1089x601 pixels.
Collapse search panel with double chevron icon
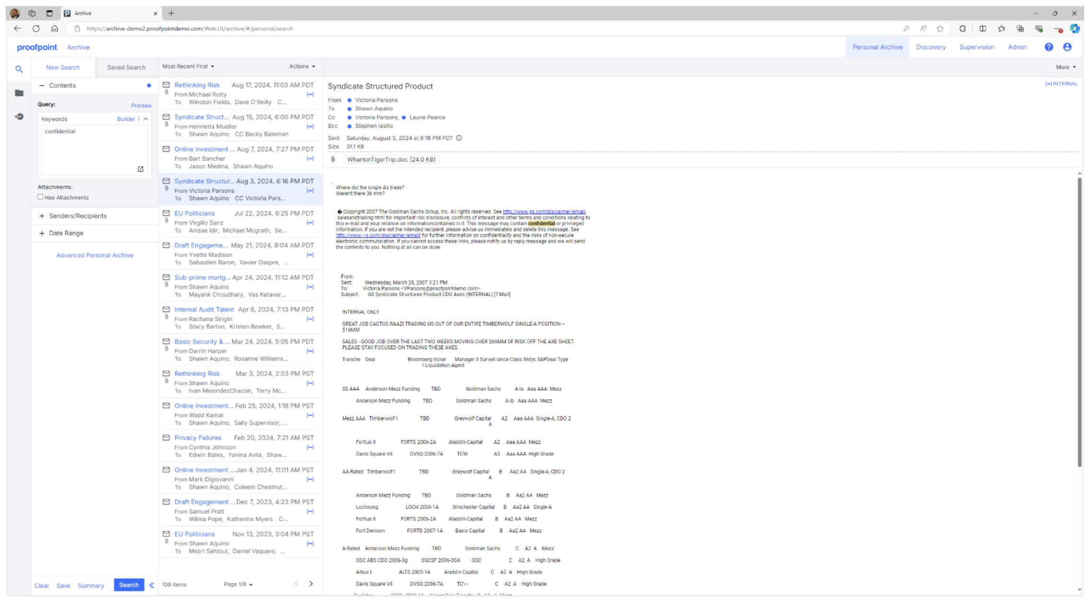(152, 585)
